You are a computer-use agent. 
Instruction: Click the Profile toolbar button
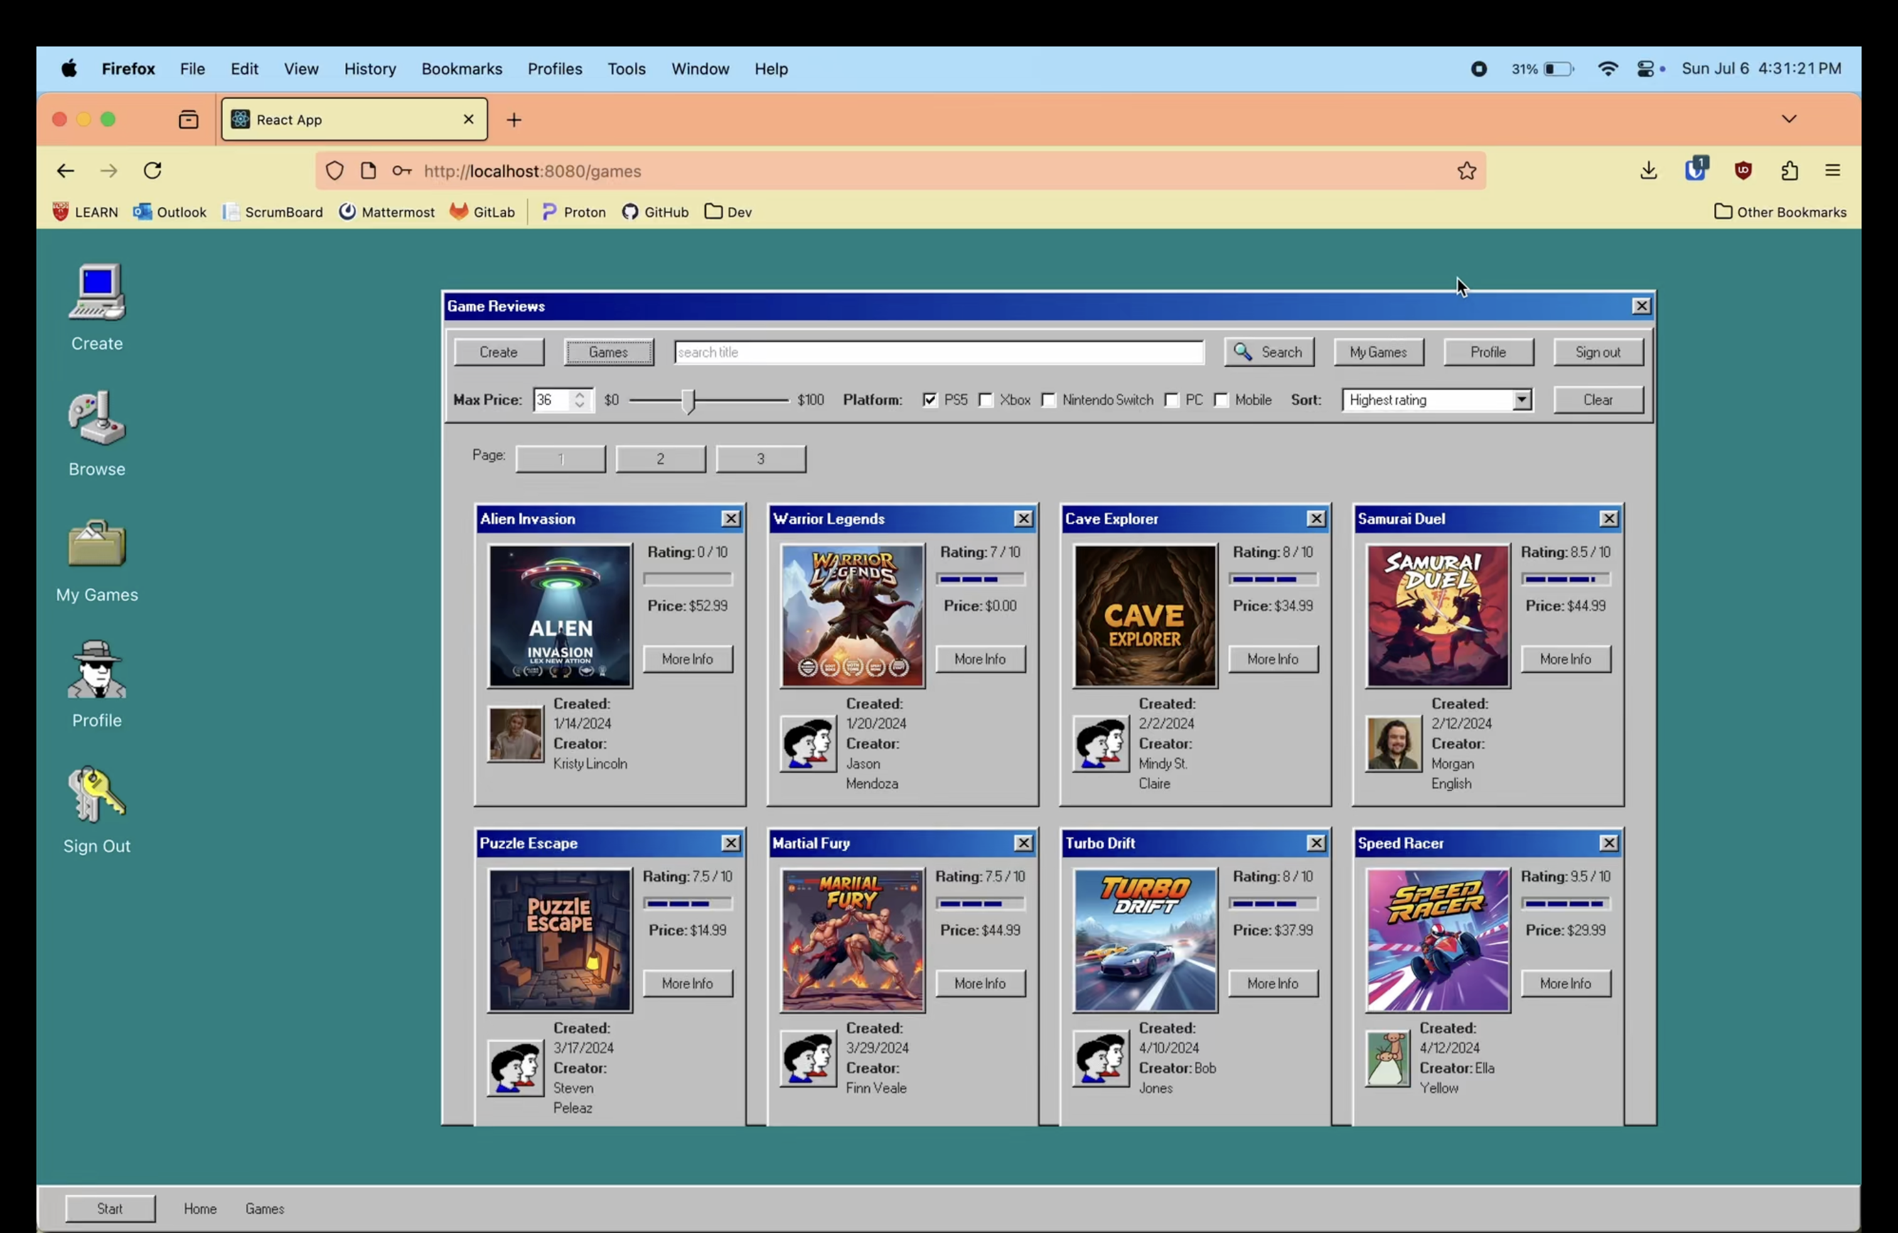(x=1488, y=352)
